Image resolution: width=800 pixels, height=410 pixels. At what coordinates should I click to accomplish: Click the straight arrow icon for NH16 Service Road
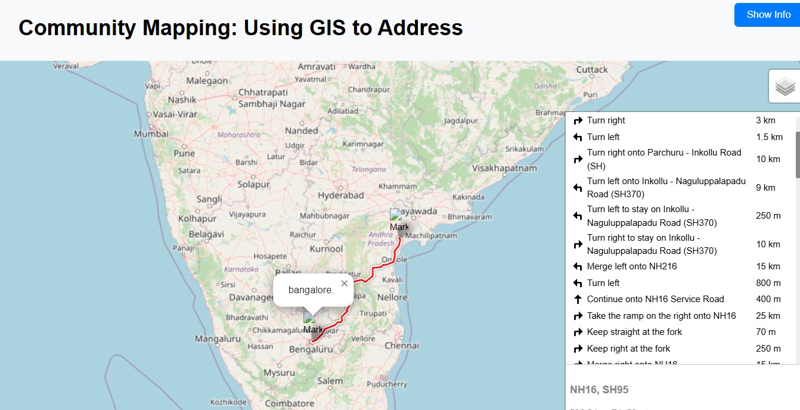coord(578,299)
